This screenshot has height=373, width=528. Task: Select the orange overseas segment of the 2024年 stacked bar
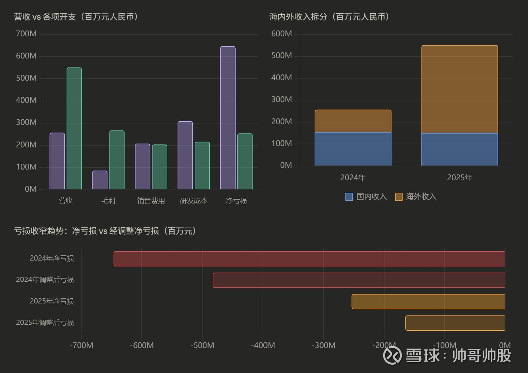pyautogui.click(x=353, y=121)
